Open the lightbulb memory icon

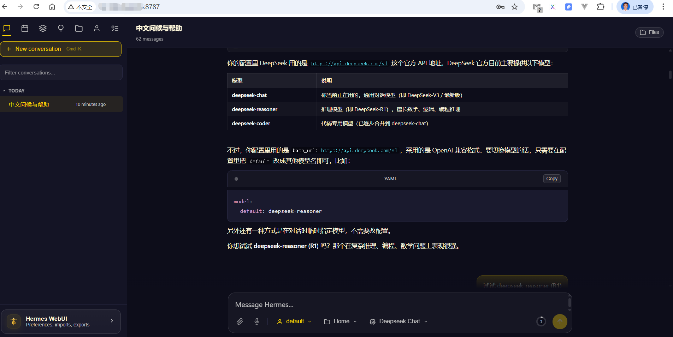[61, 28]
